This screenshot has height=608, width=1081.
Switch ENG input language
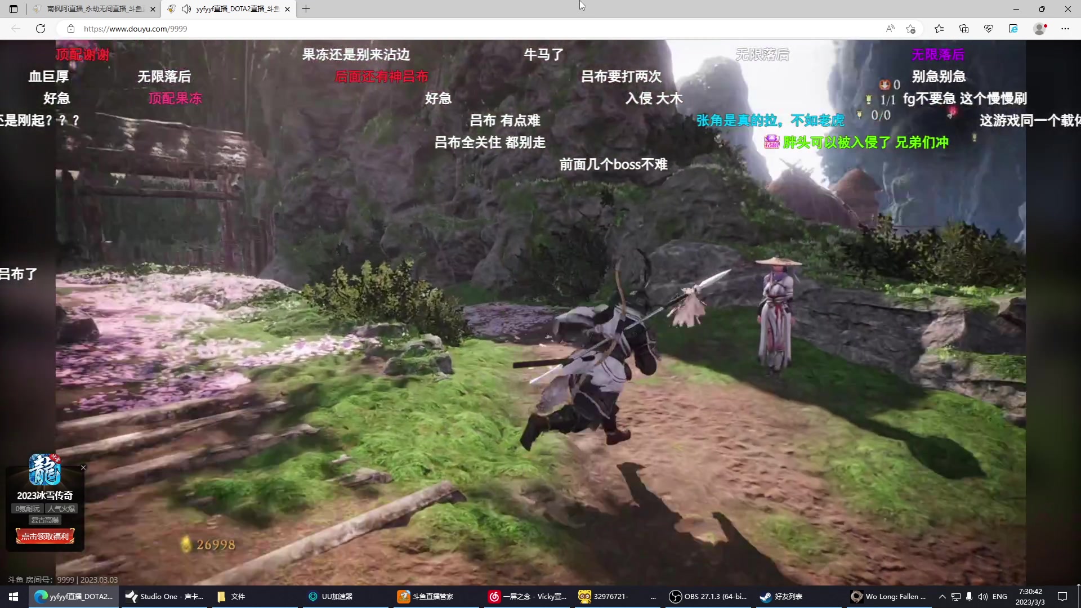point(1000,597)
